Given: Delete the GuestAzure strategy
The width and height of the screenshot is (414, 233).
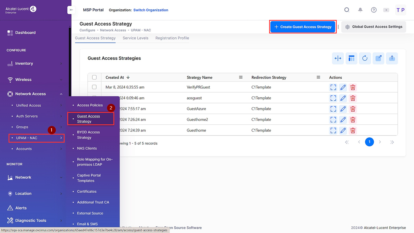Looking at the screenshot, I should (353, 109).
